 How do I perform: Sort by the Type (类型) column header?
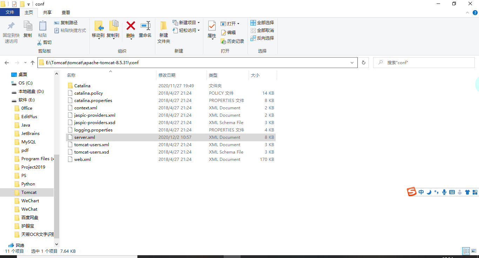pyautogui.click(x=228, y=75)
